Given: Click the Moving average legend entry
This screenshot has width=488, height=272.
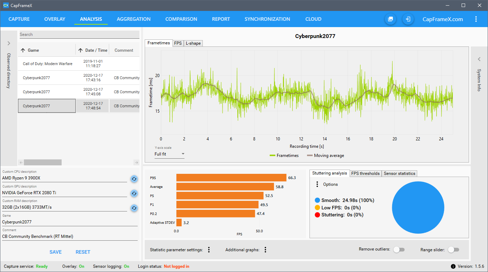Looking at the screenshot, I should 325,156.
